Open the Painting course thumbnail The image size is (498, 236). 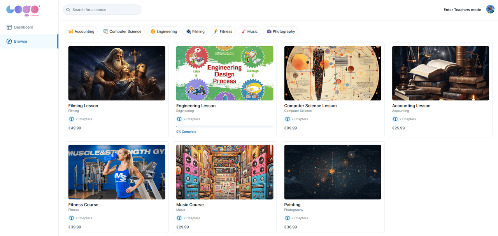333,172
